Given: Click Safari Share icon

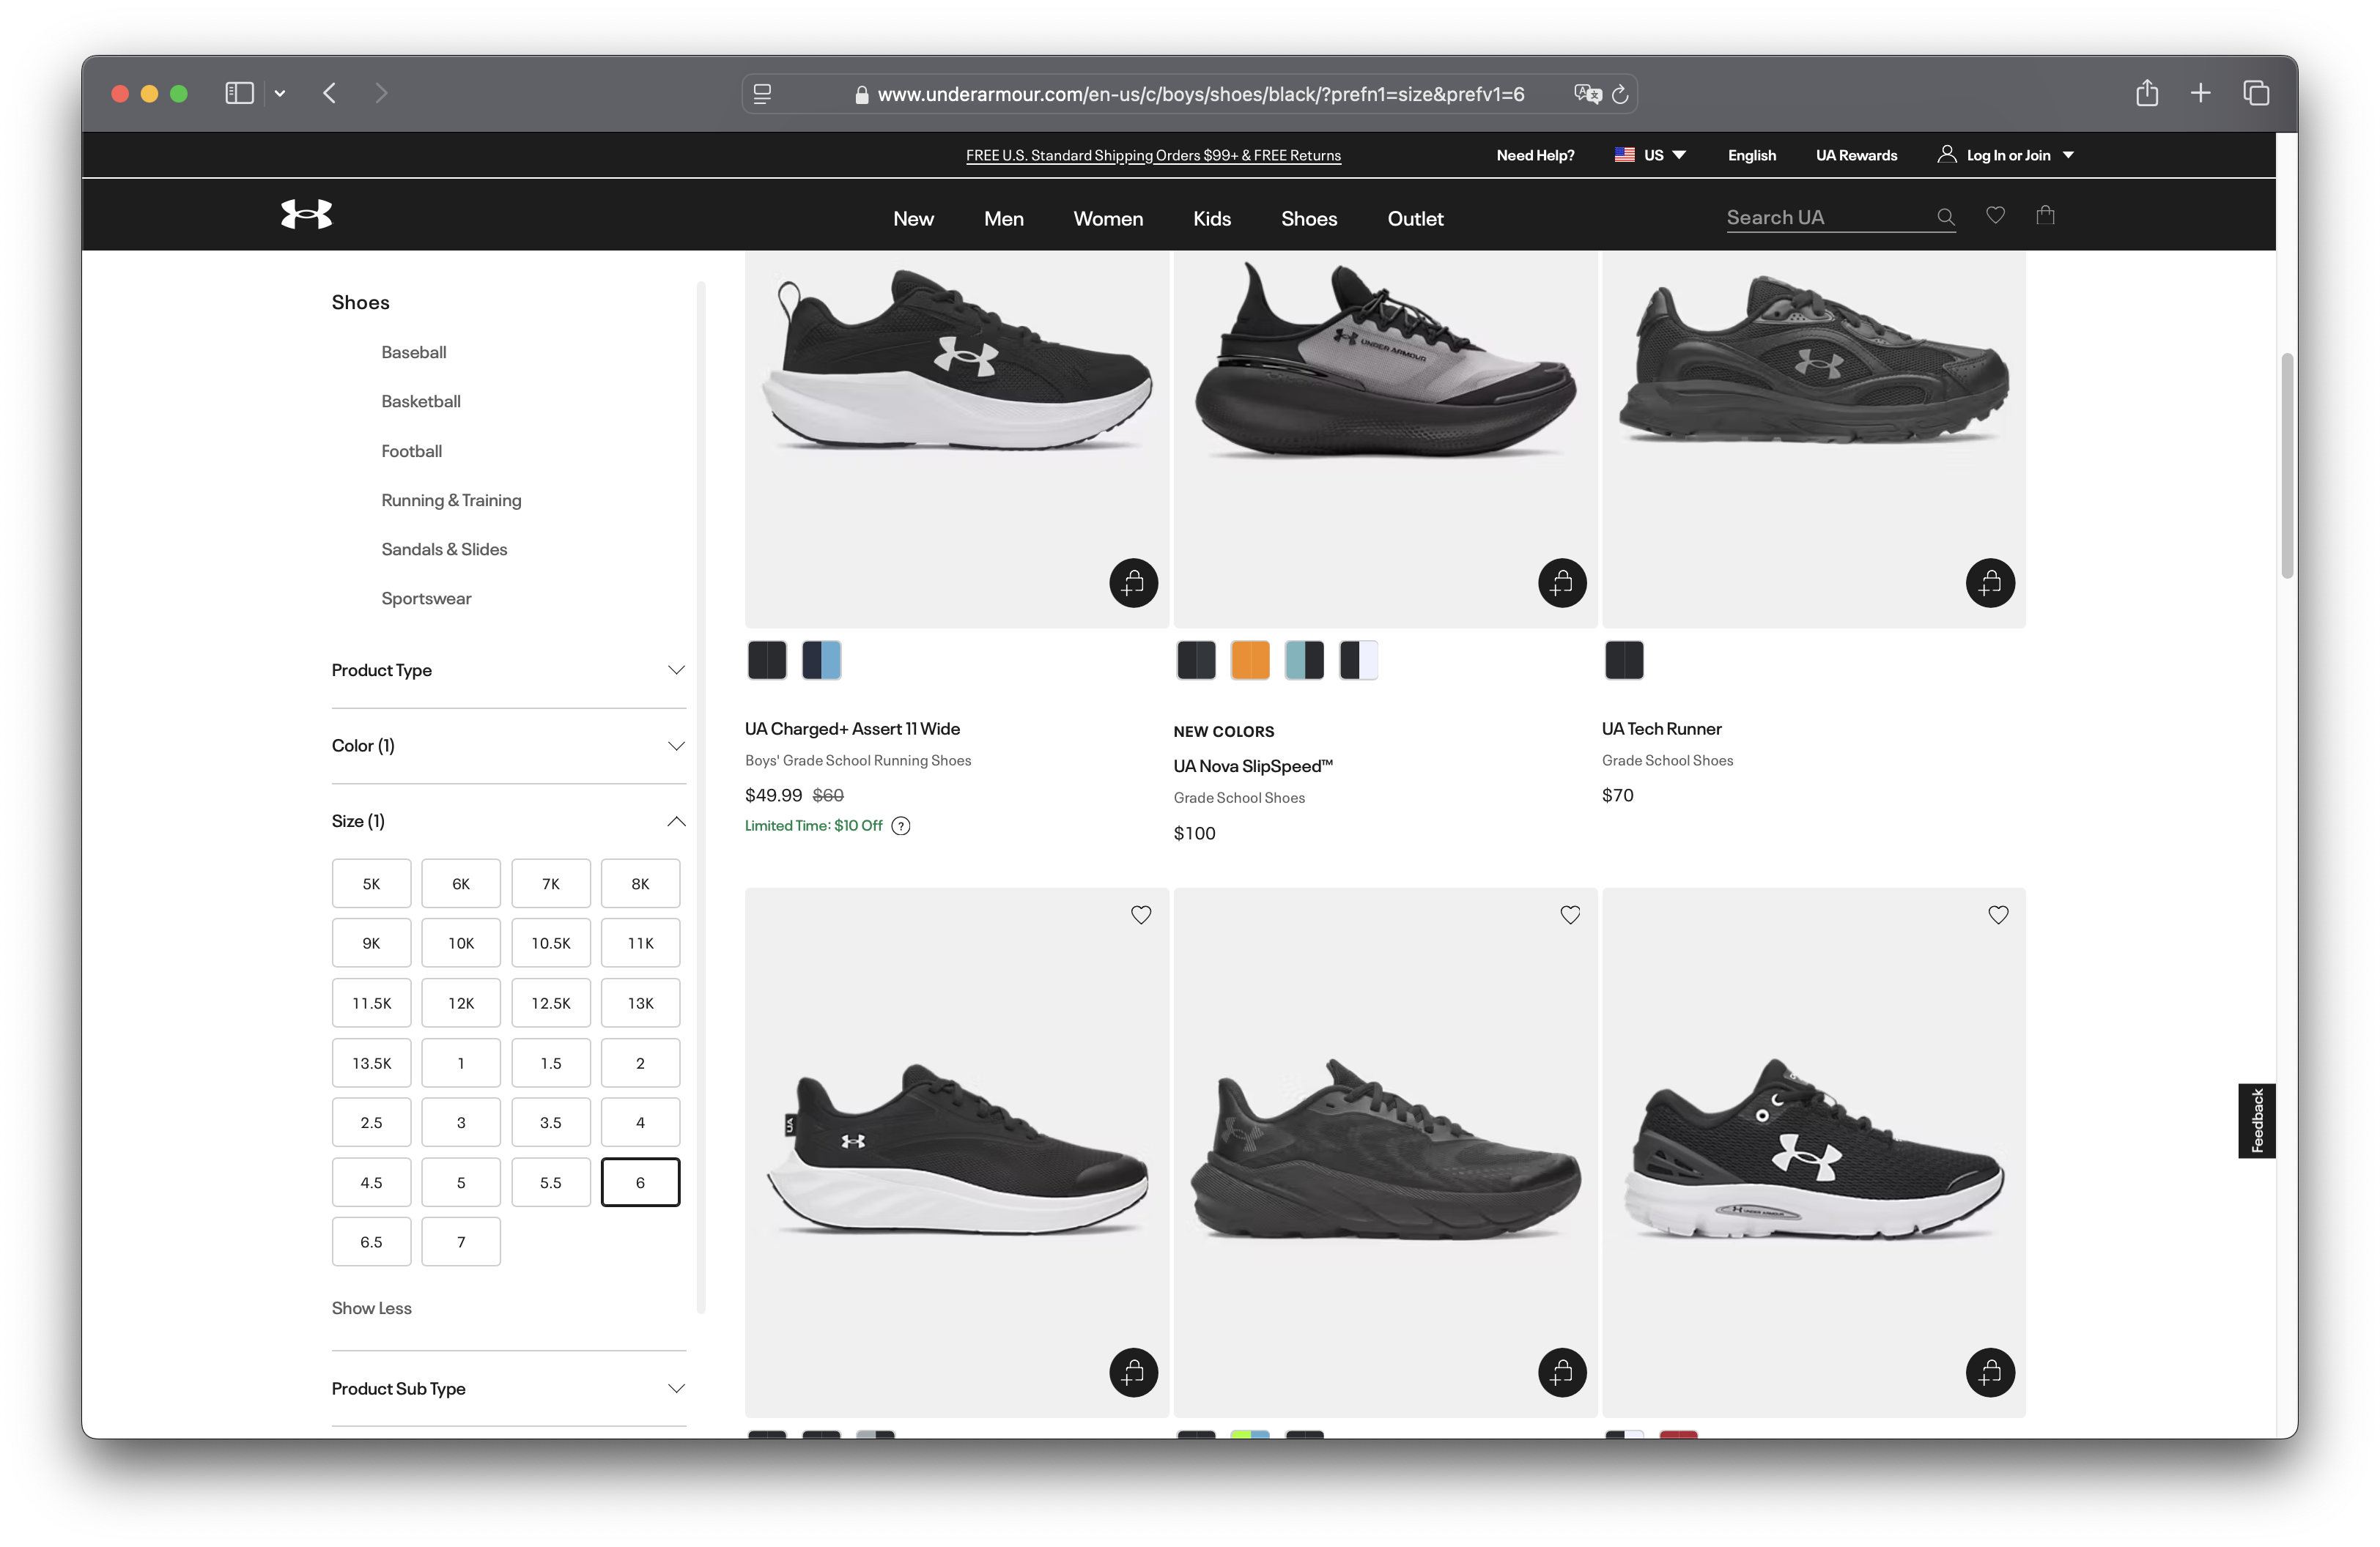Looking at the screenshot, I should 2146,93.
